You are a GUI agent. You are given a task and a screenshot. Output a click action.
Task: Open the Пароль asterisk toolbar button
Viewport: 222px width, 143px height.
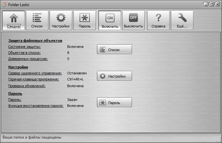coord(84,20)
